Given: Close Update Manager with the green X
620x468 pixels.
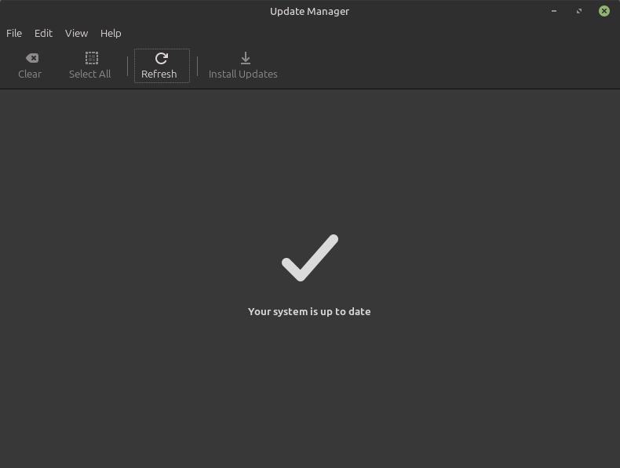Looking at the screenshot, I should click(x=604, y=11).
